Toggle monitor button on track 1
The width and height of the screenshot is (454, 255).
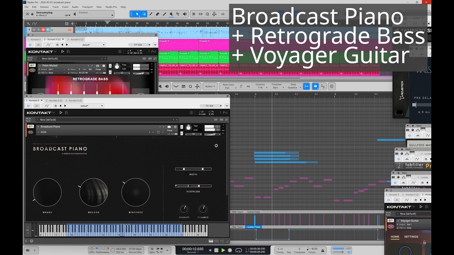[x=48, y=30]
